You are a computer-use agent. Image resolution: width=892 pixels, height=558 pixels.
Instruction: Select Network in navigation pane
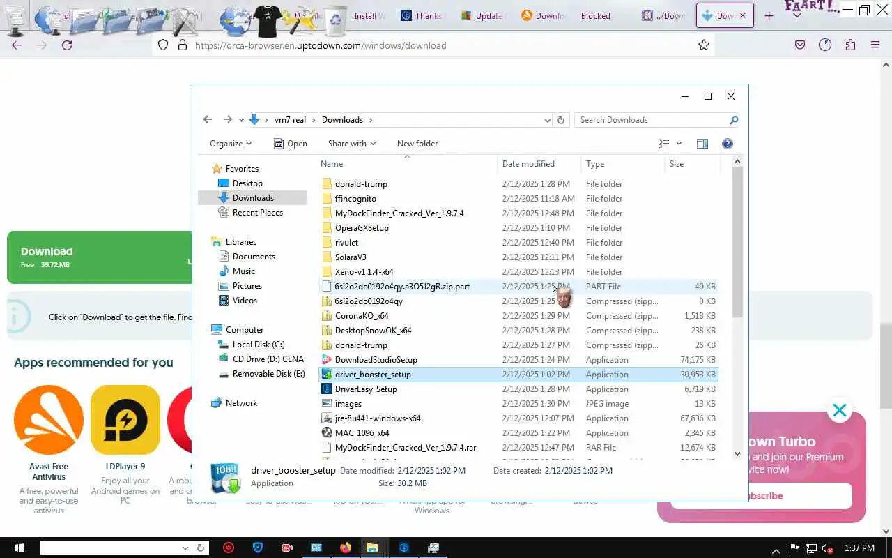(241, 403)
